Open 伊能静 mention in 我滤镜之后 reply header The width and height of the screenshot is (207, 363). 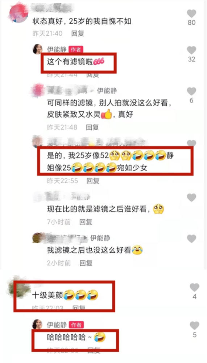[x=100, y=238]
